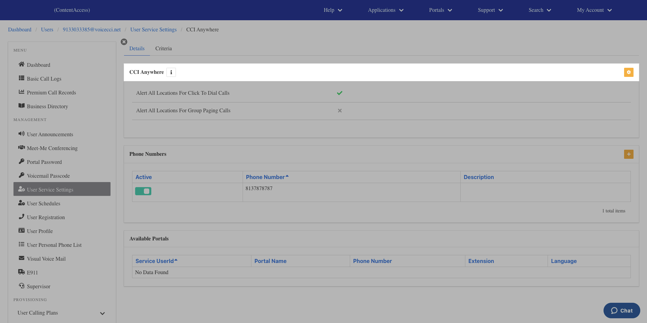Click X mark for Group Paging alerts
This screenshot has height=323, width=647.
[x=340, y=111]
